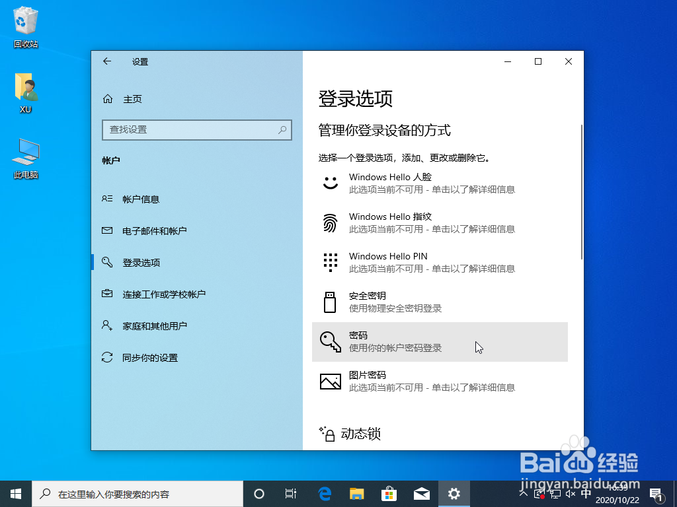Open the 主页 home icon
Screen dimensions: 677x507
[x=108, y=99]
